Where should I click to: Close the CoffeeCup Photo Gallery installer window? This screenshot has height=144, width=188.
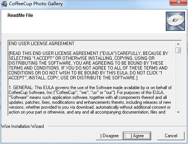(x=179, y=2)
